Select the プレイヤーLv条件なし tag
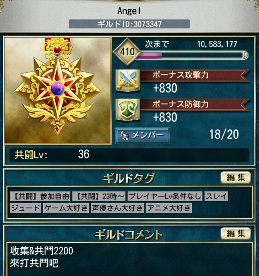259x276 pixels. tap(165, 196)
